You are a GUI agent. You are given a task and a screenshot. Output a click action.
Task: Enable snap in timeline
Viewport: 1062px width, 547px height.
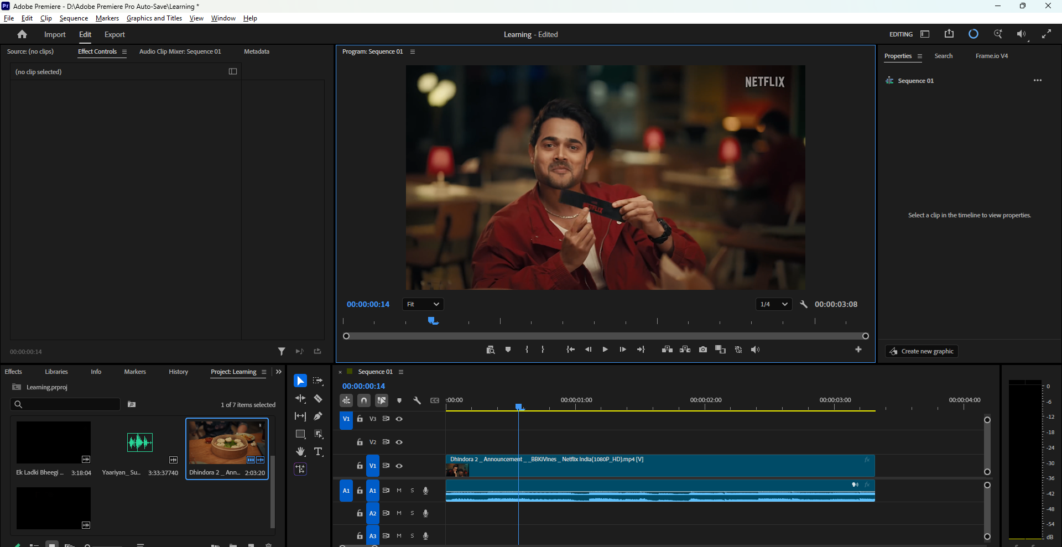(364, 400)
